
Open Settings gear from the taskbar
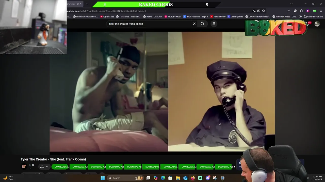click(x=222, y=178)
